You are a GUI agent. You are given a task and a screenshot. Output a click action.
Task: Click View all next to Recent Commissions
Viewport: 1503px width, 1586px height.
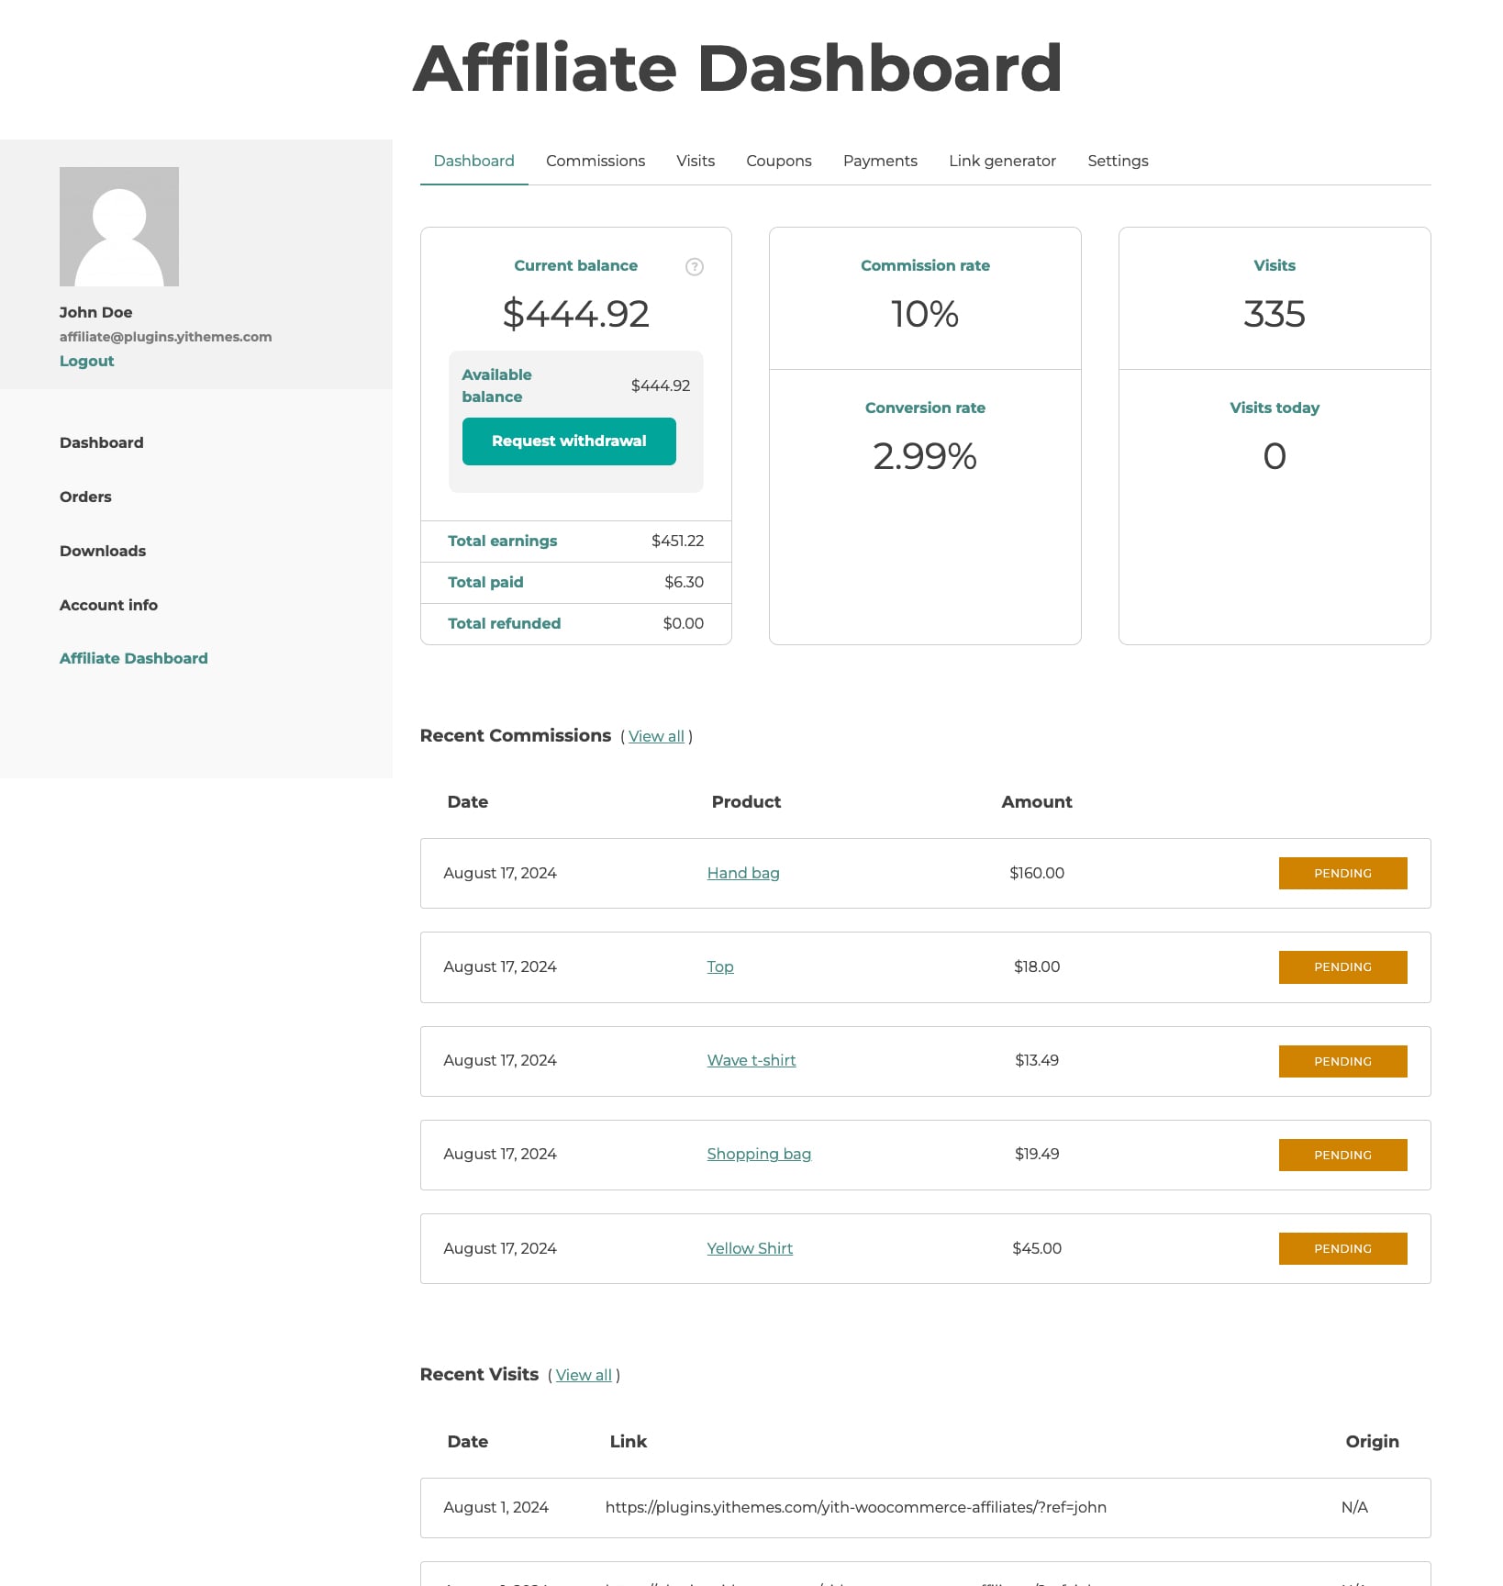point(656,736)
